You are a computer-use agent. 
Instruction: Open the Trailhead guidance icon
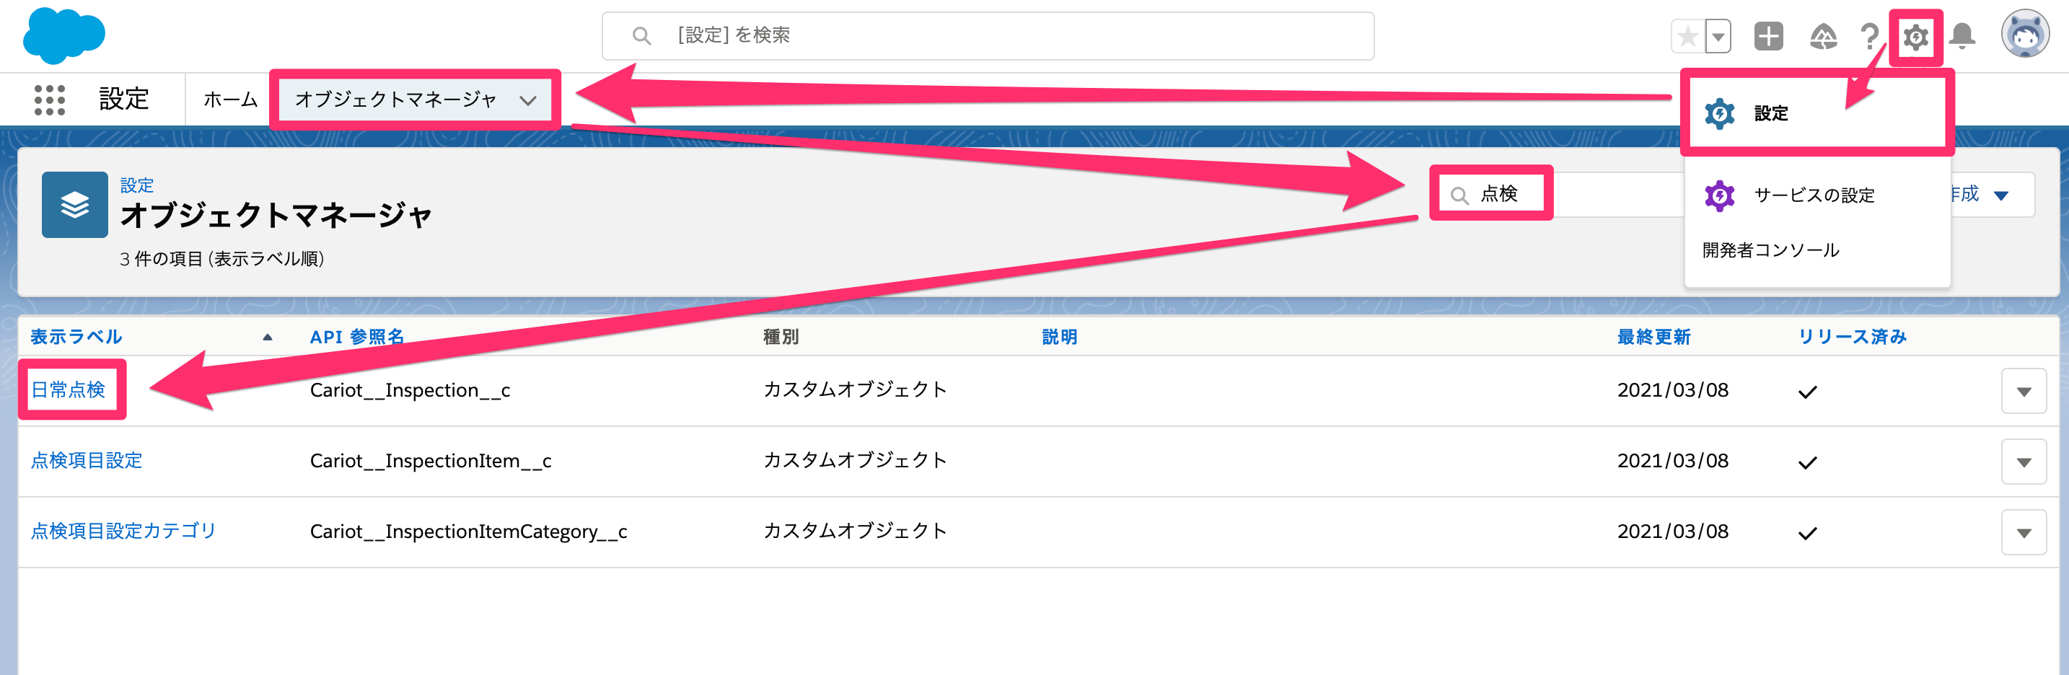pos(1823,36)
